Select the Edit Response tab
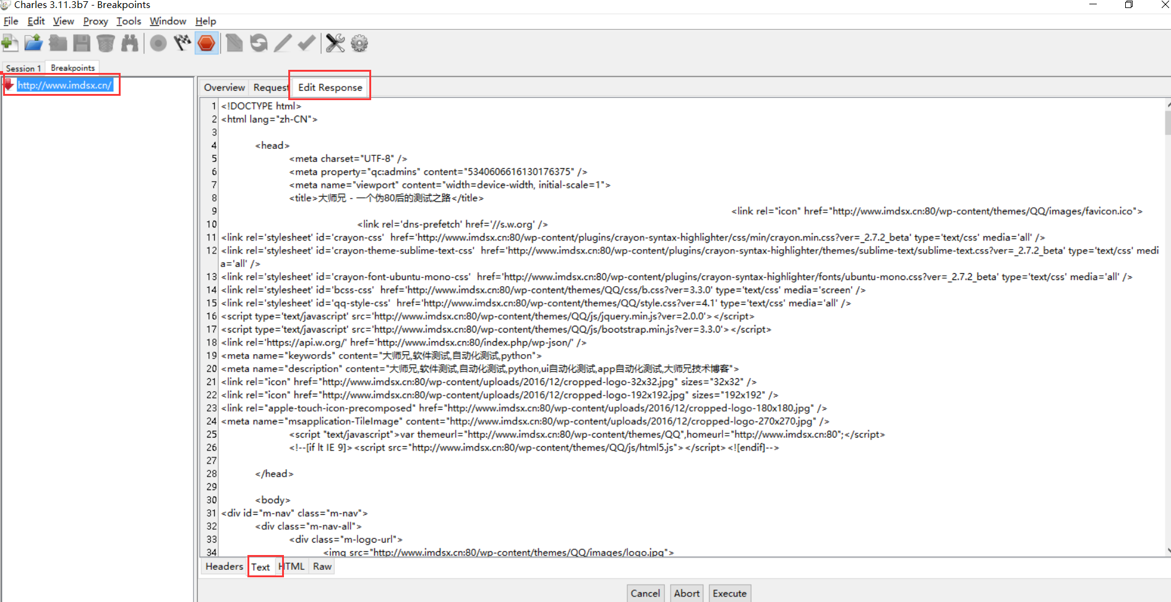Viewport: 1171px width, 602px height. tap(330, 87)
